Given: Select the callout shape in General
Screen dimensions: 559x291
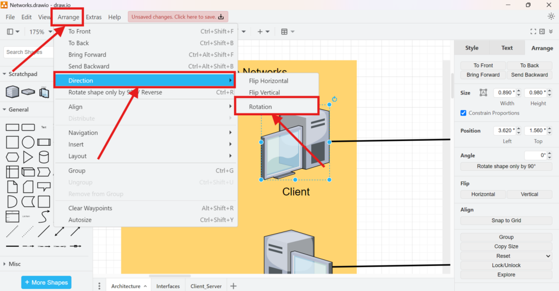Looking at the screenshot, I should [x=44, y=187].
